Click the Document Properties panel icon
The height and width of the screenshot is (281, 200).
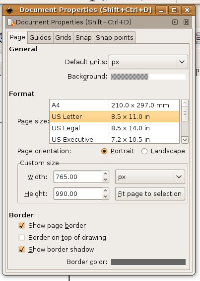[x=11, y=22]
